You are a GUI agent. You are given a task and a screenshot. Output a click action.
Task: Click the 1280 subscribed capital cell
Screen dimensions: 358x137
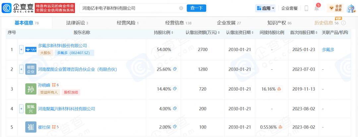[x=203, y=69]
